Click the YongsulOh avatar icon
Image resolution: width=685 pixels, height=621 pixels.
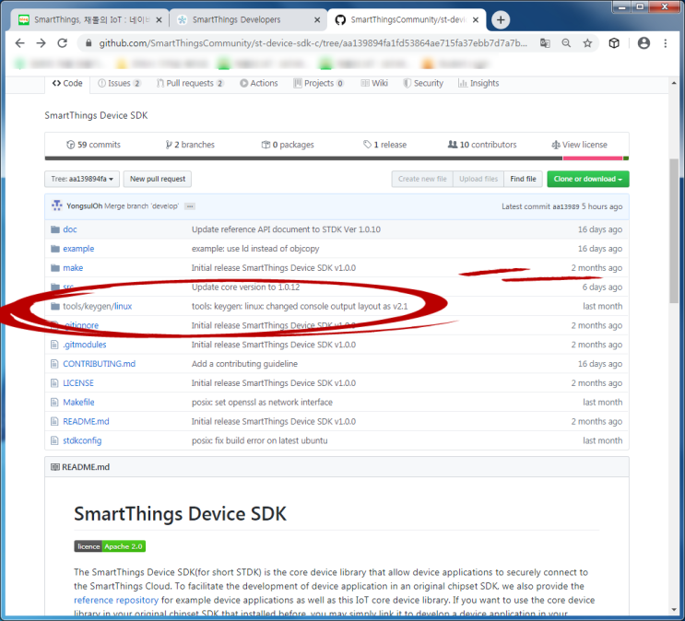tap(57, 205)
